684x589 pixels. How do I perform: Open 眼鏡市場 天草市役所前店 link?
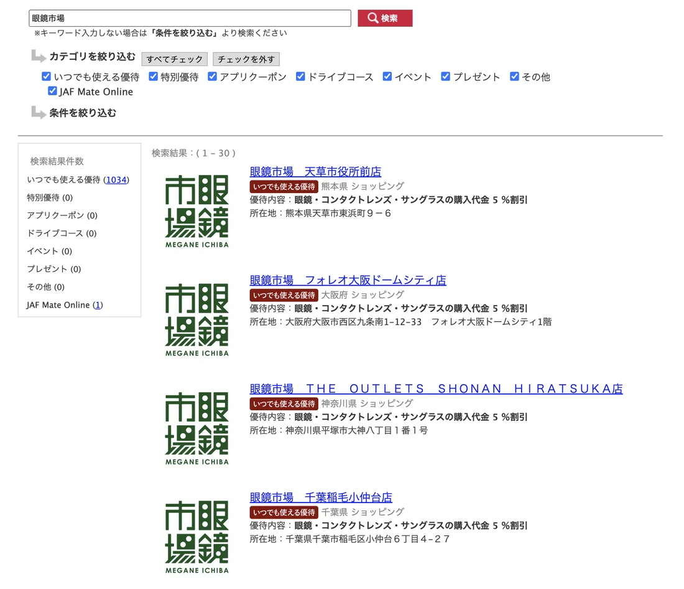315,172
